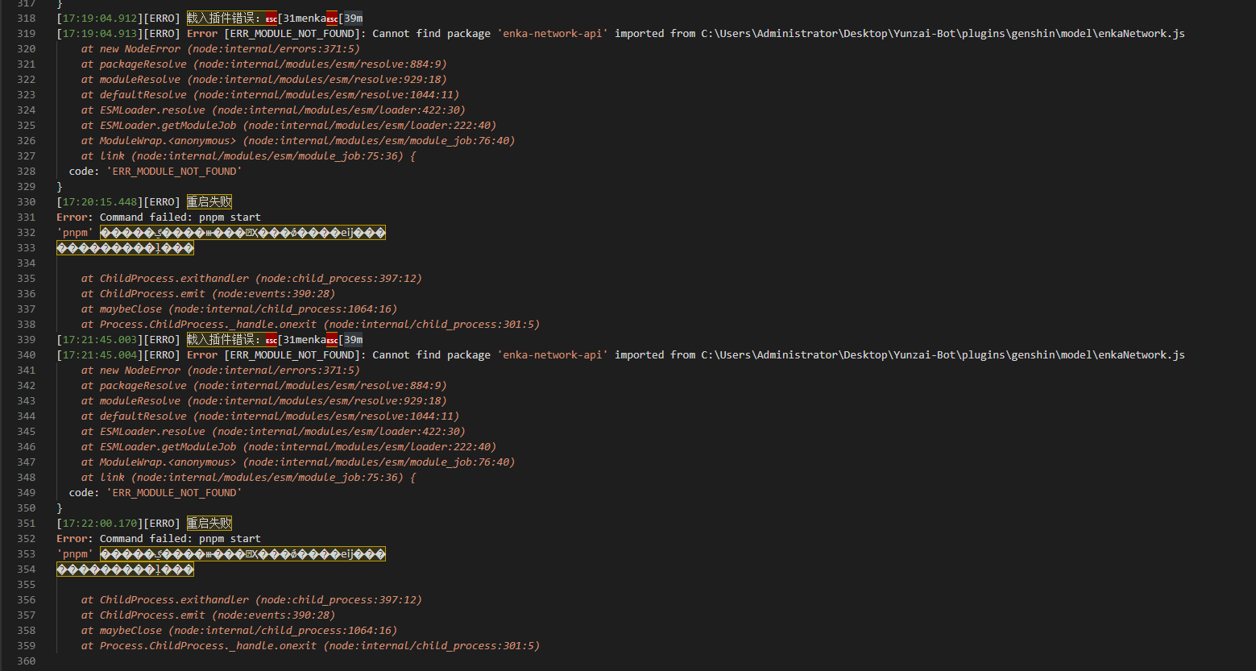Select the [ERRO] tag on line 340

click(162, 354)
